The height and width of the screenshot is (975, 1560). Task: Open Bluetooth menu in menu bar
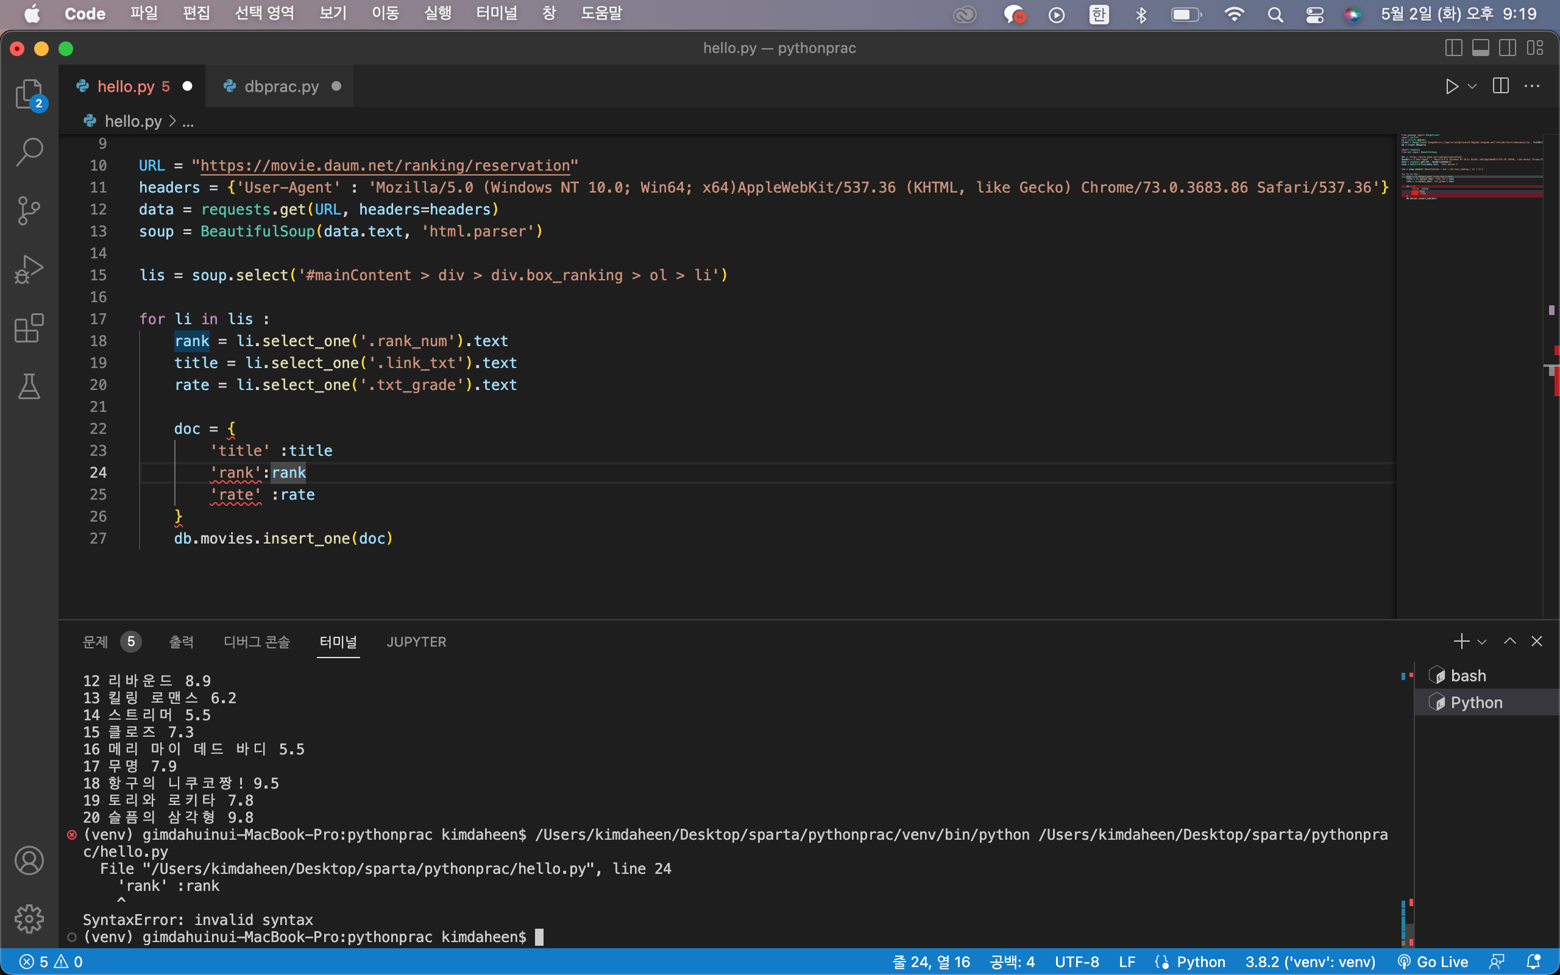(x=1141, y=14)
